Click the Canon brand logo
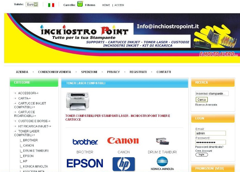The image size is (240, 172). pos(123,140)
